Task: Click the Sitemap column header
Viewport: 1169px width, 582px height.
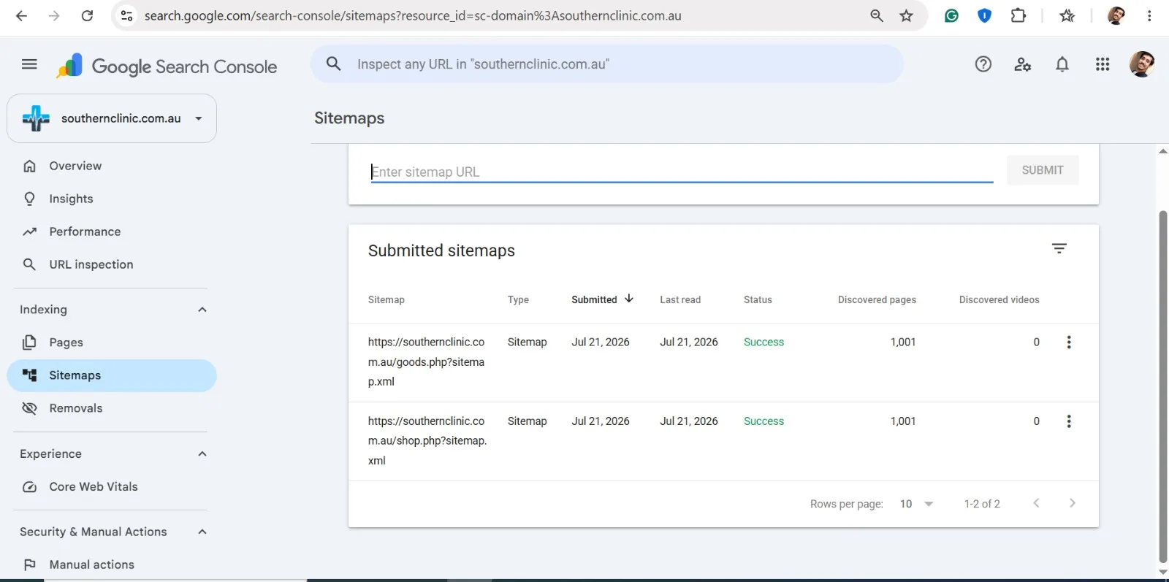Action: point(386,299)
